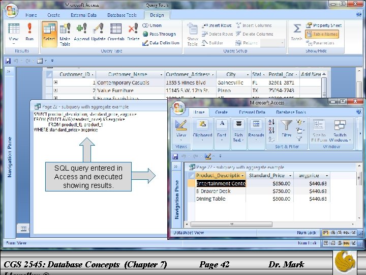Open the avgprice column dropdown

[x=327, y=176]
